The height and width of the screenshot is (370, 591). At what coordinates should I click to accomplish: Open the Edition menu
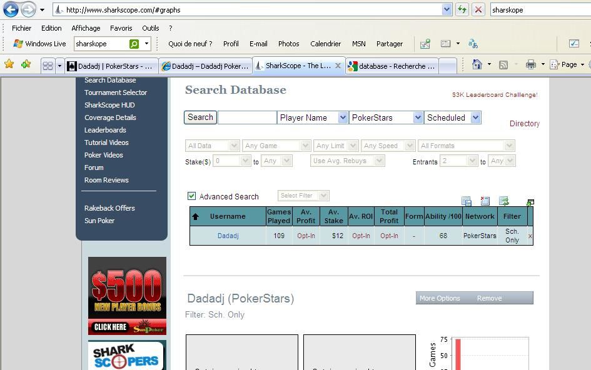click(51, 28)
